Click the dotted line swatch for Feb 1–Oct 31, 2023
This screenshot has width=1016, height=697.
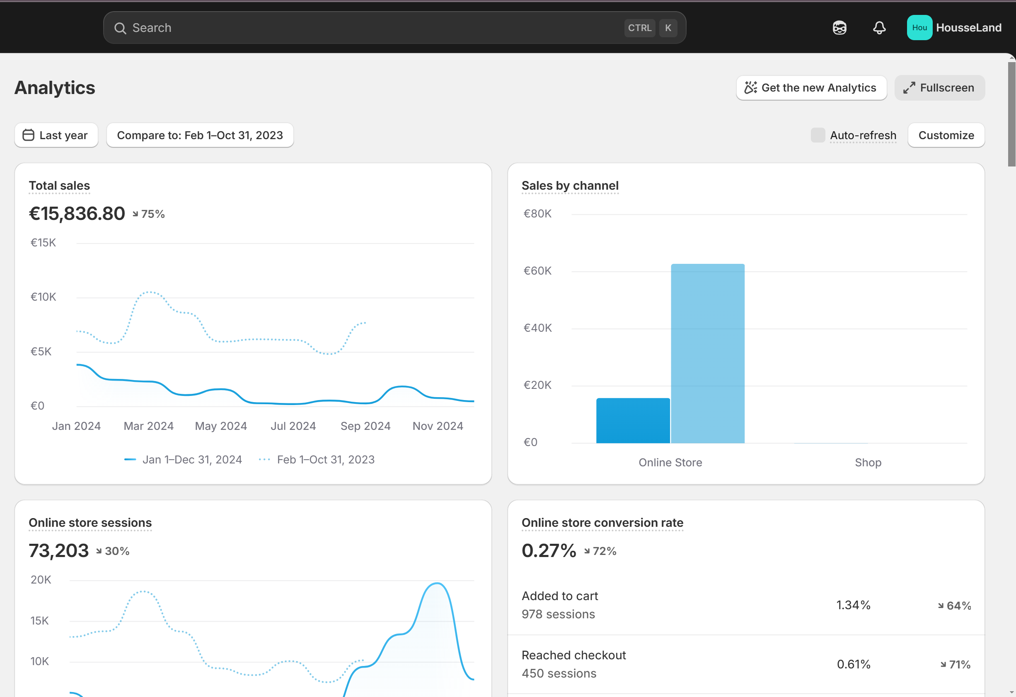(x=264, y=460)
